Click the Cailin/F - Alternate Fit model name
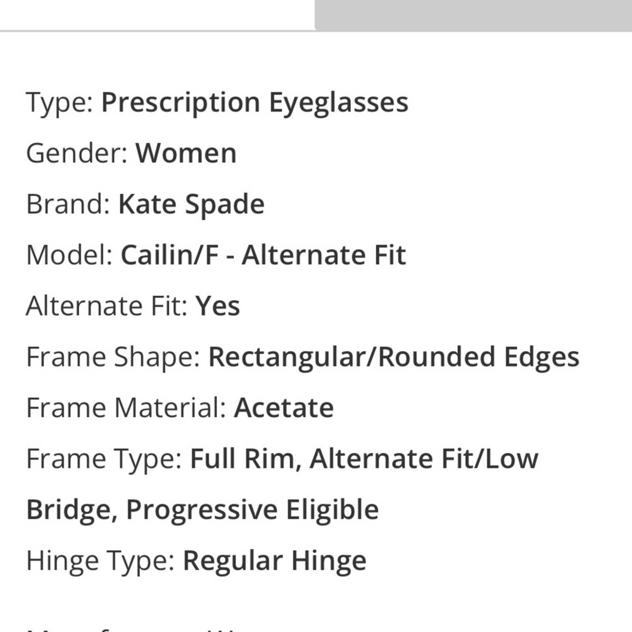 point(263,255)
